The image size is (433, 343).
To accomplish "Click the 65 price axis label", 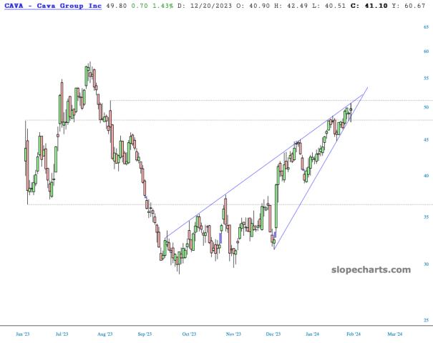I will pos(425,26).
